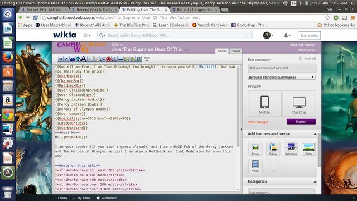Focus the edit summary input field
This screenshot has width=357, height=201.
(x=282, y=68)
